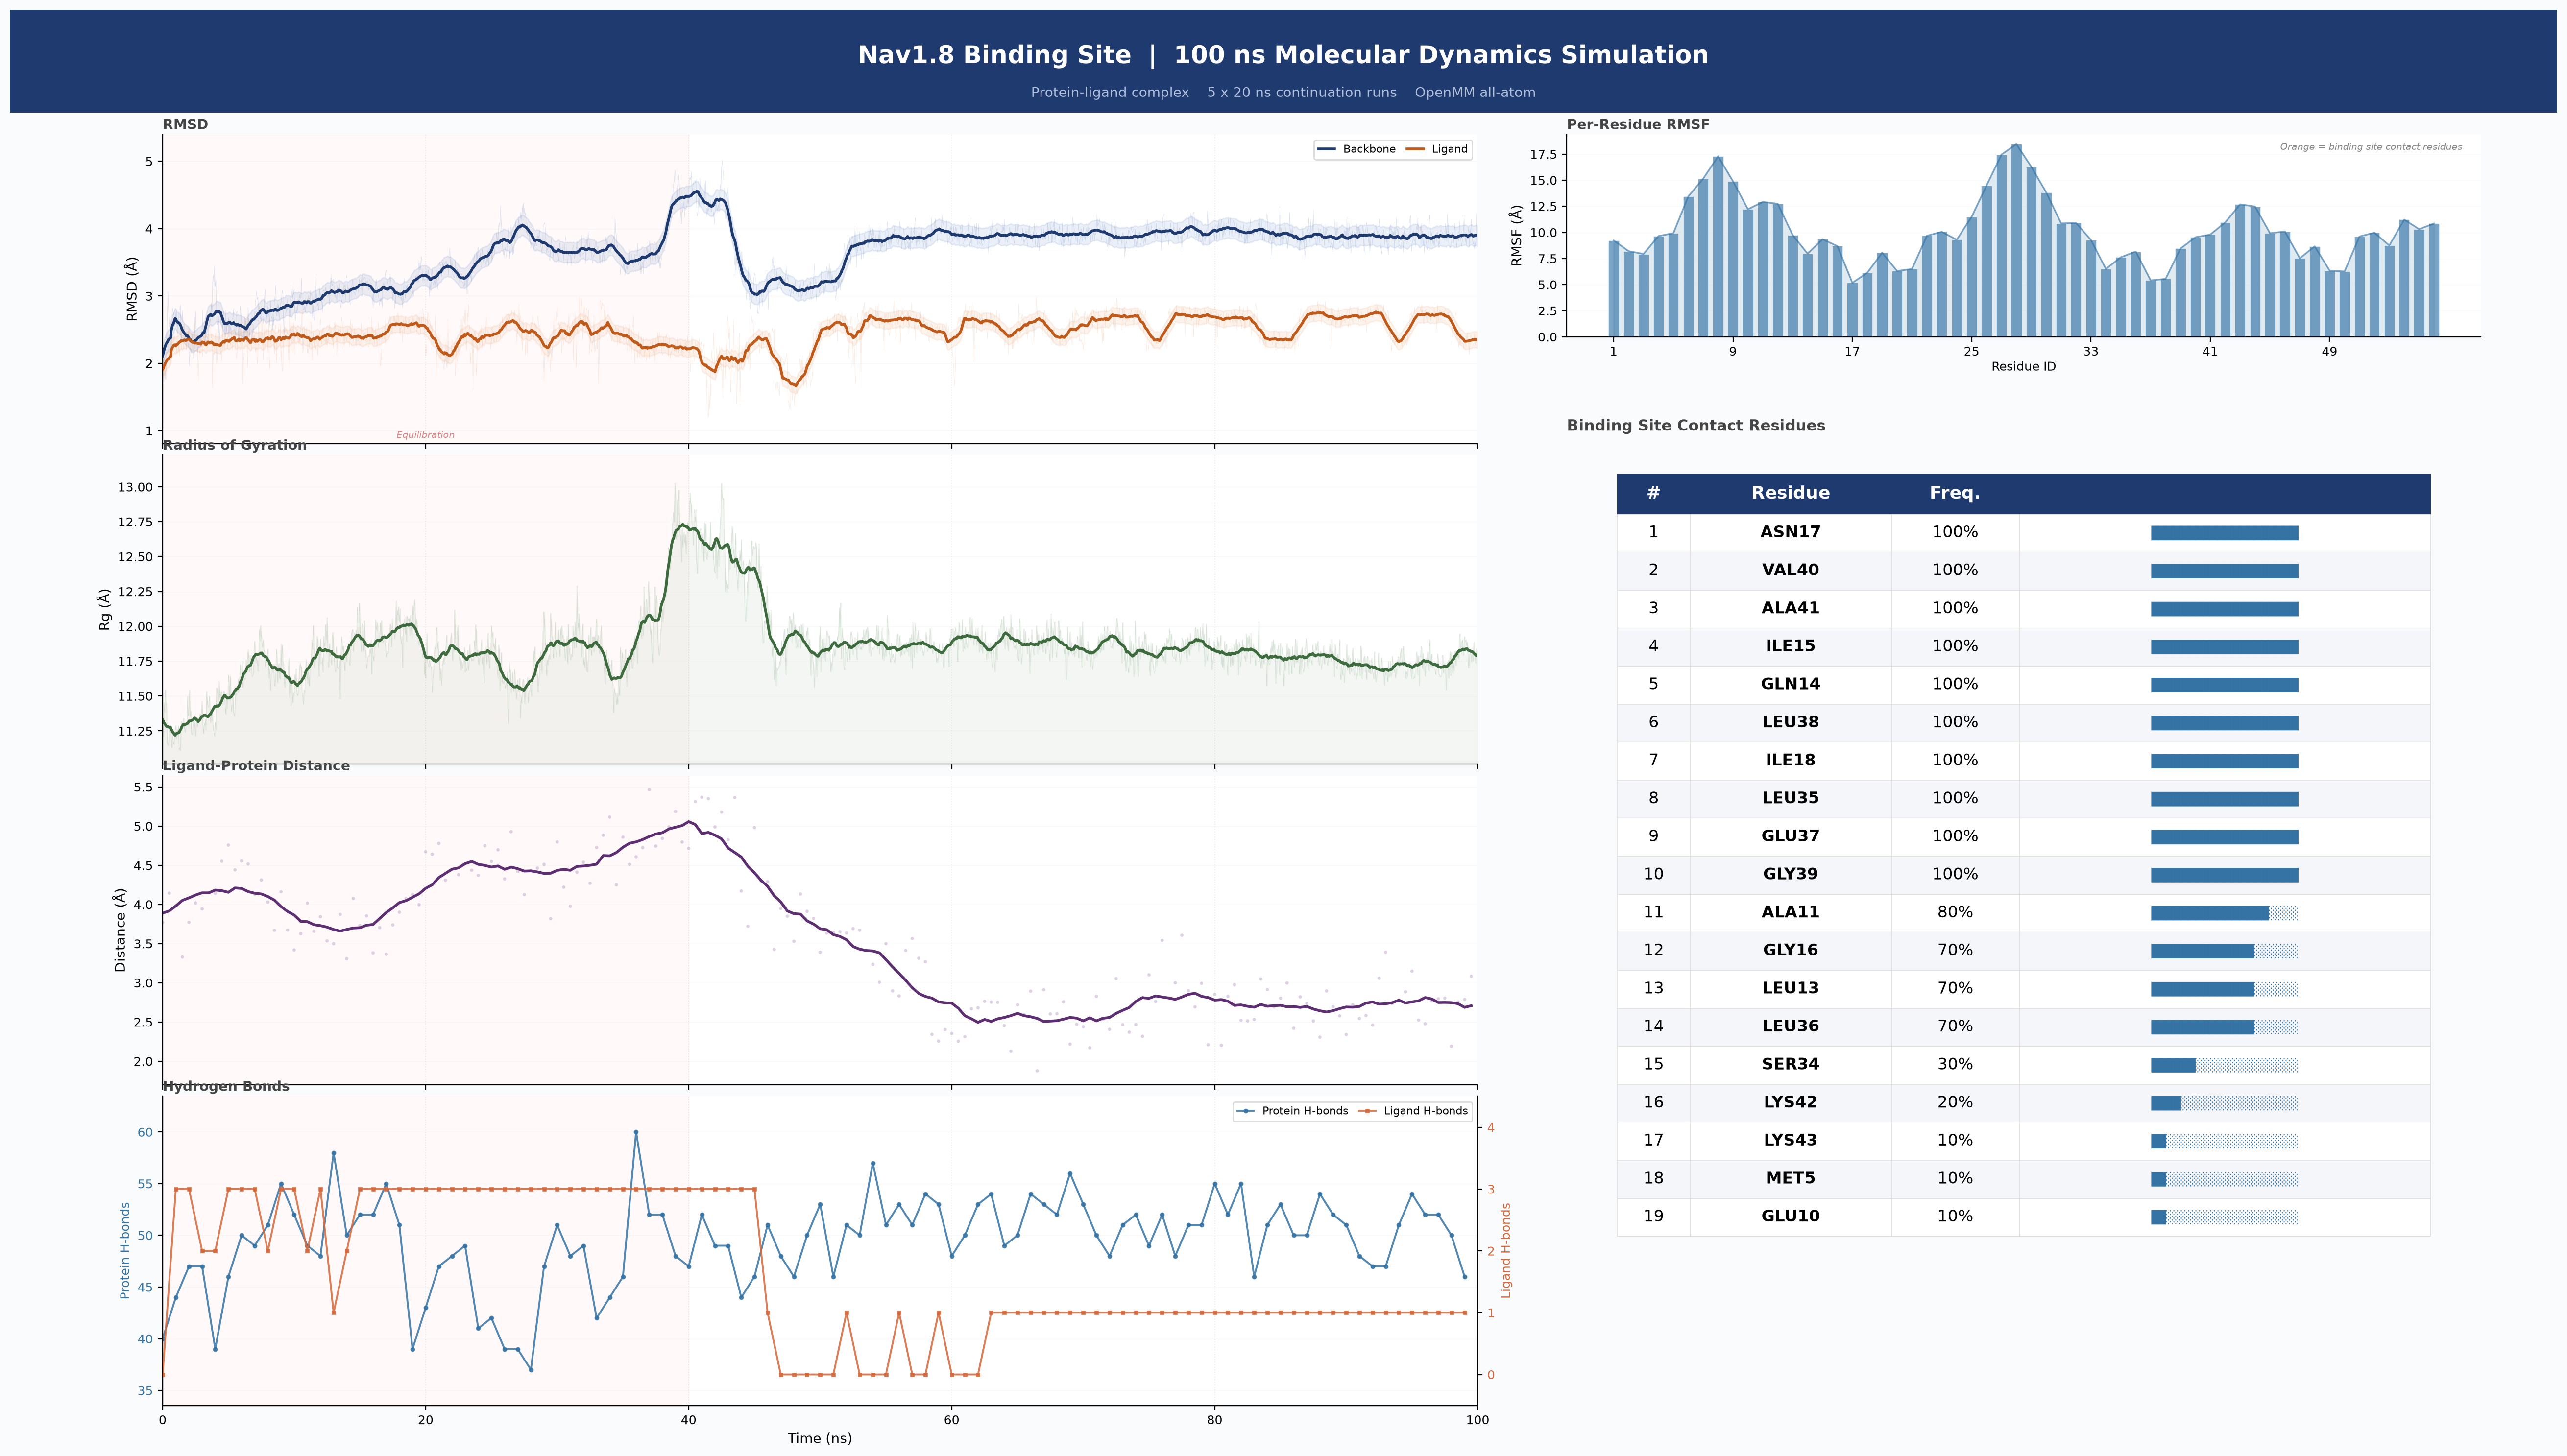
Task: Click the orange binding site note in RMSF plot
Action: pyautogui.click(x=2371, y=147)
